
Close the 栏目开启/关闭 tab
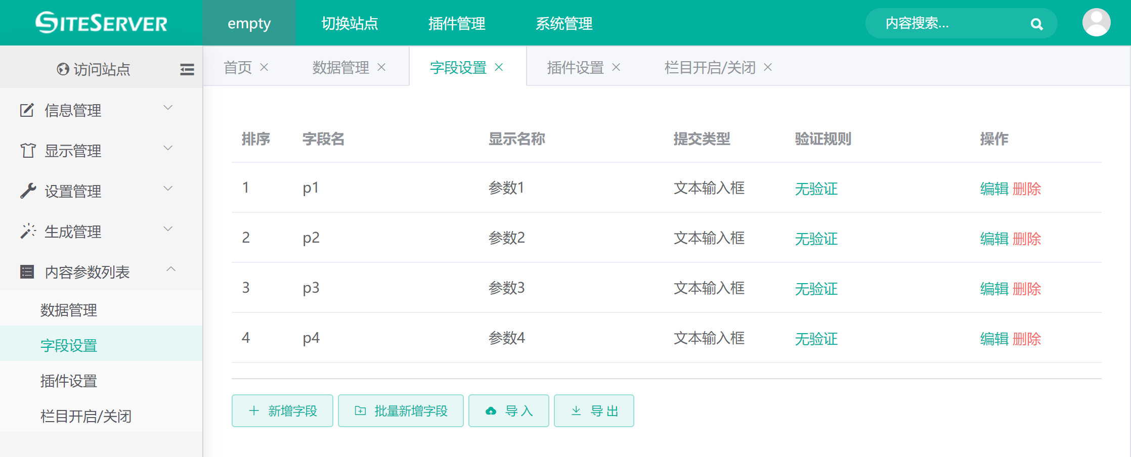[x=768, y=67]
